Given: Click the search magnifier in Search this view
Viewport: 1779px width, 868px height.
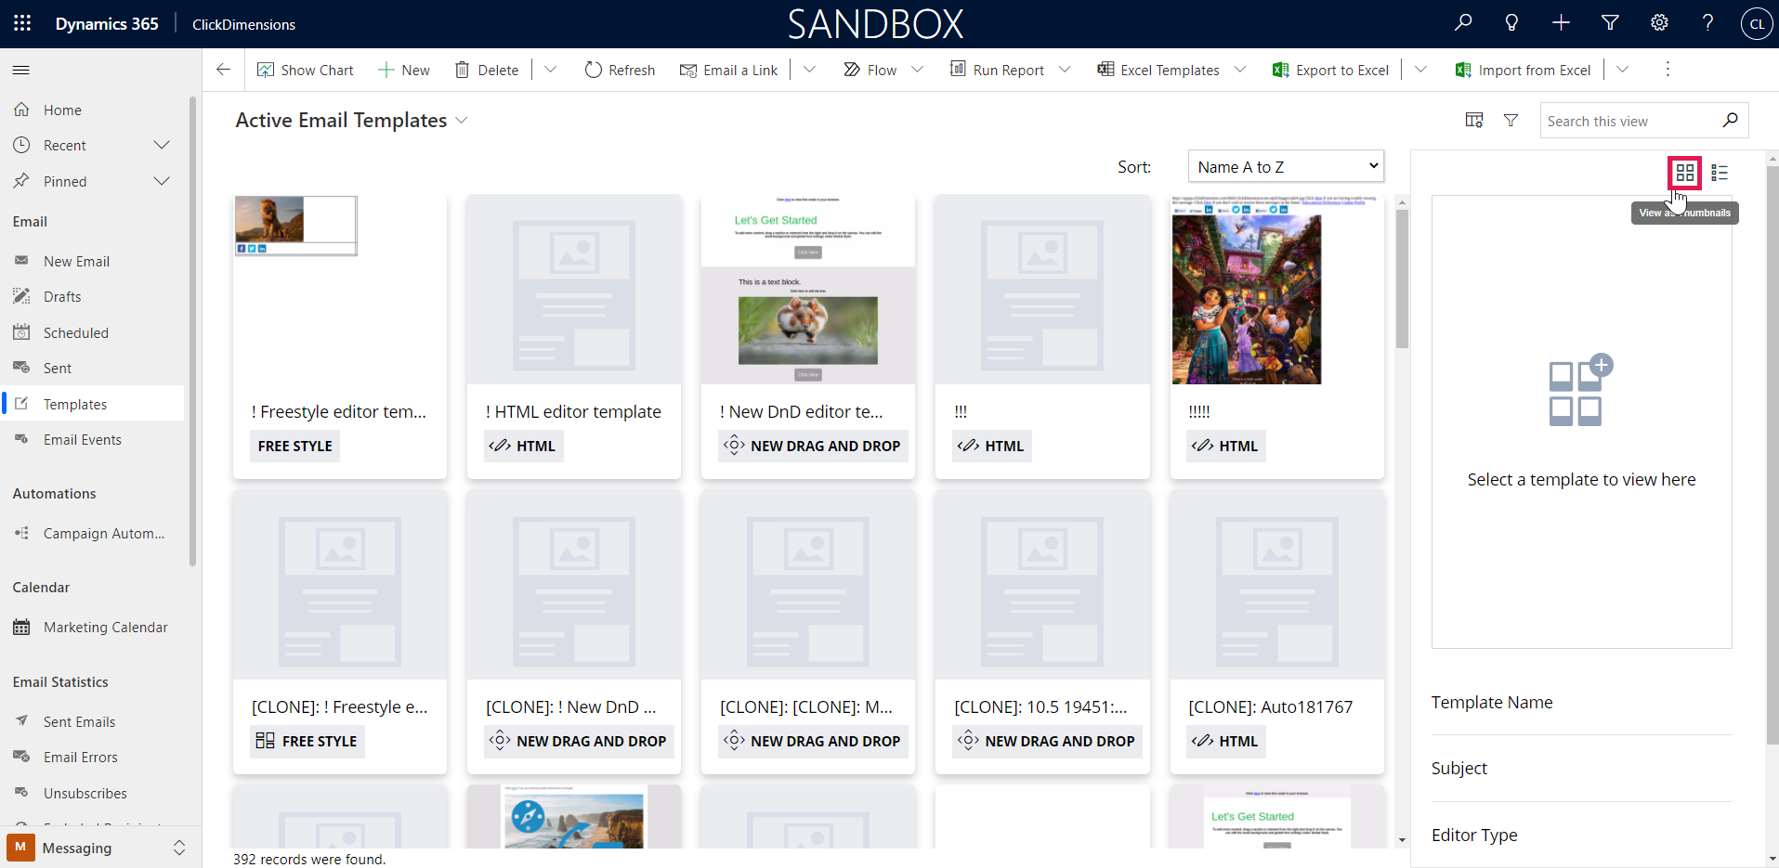Looking at the screenshot, I should 1730,121.
